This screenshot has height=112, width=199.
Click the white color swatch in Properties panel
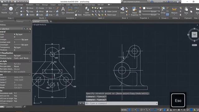coord(144,8)
